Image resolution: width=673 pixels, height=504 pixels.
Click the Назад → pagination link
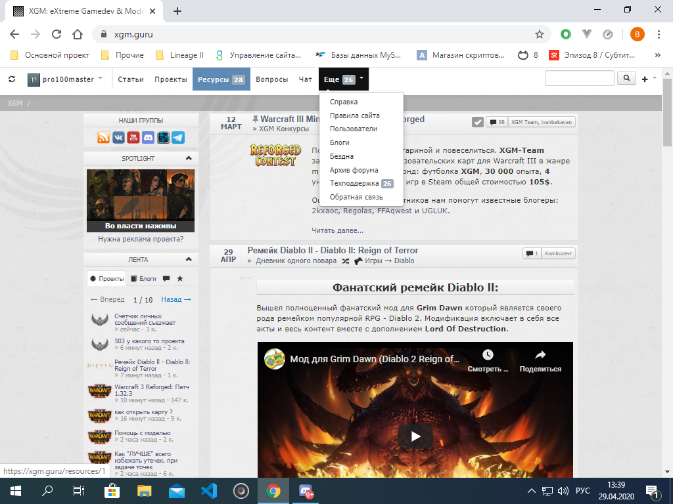click(176, 299)
